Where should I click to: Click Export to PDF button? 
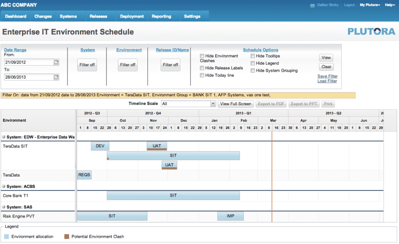pos(271,104)
